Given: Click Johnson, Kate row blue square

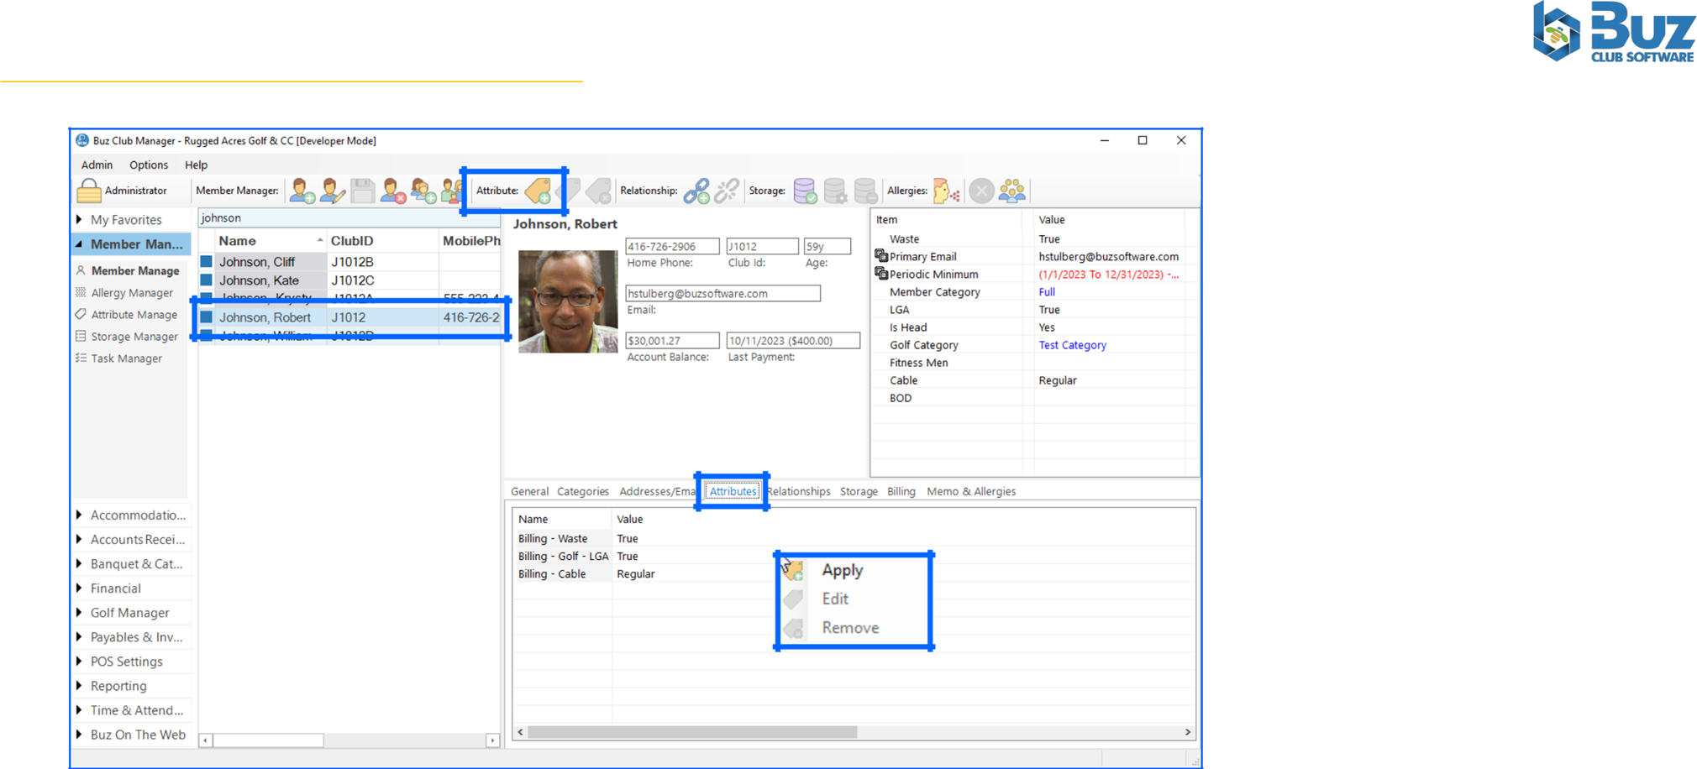Looking at the screenshot, I should click(x=207, y=280).
